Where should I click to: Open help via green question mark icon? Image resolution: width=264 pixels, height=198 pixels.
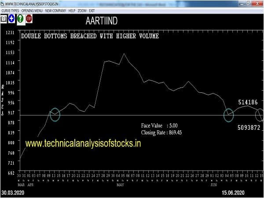click(x=20, y=19)
